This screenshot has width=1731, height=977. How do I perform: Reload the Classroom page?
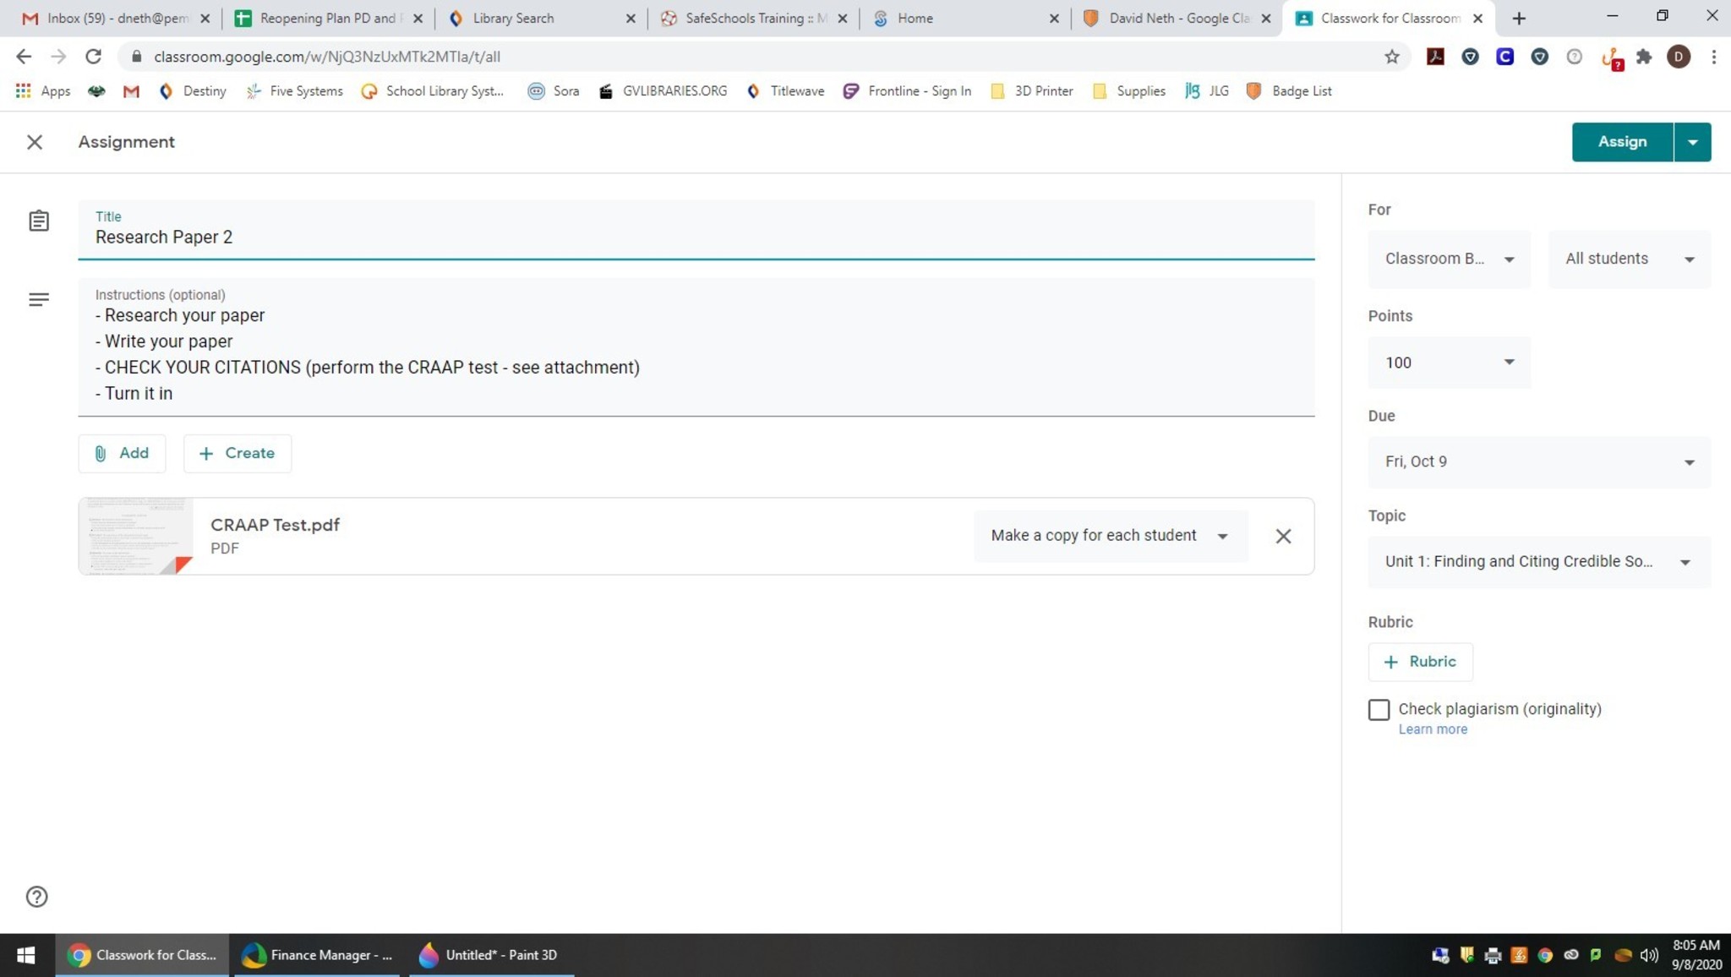93,57
